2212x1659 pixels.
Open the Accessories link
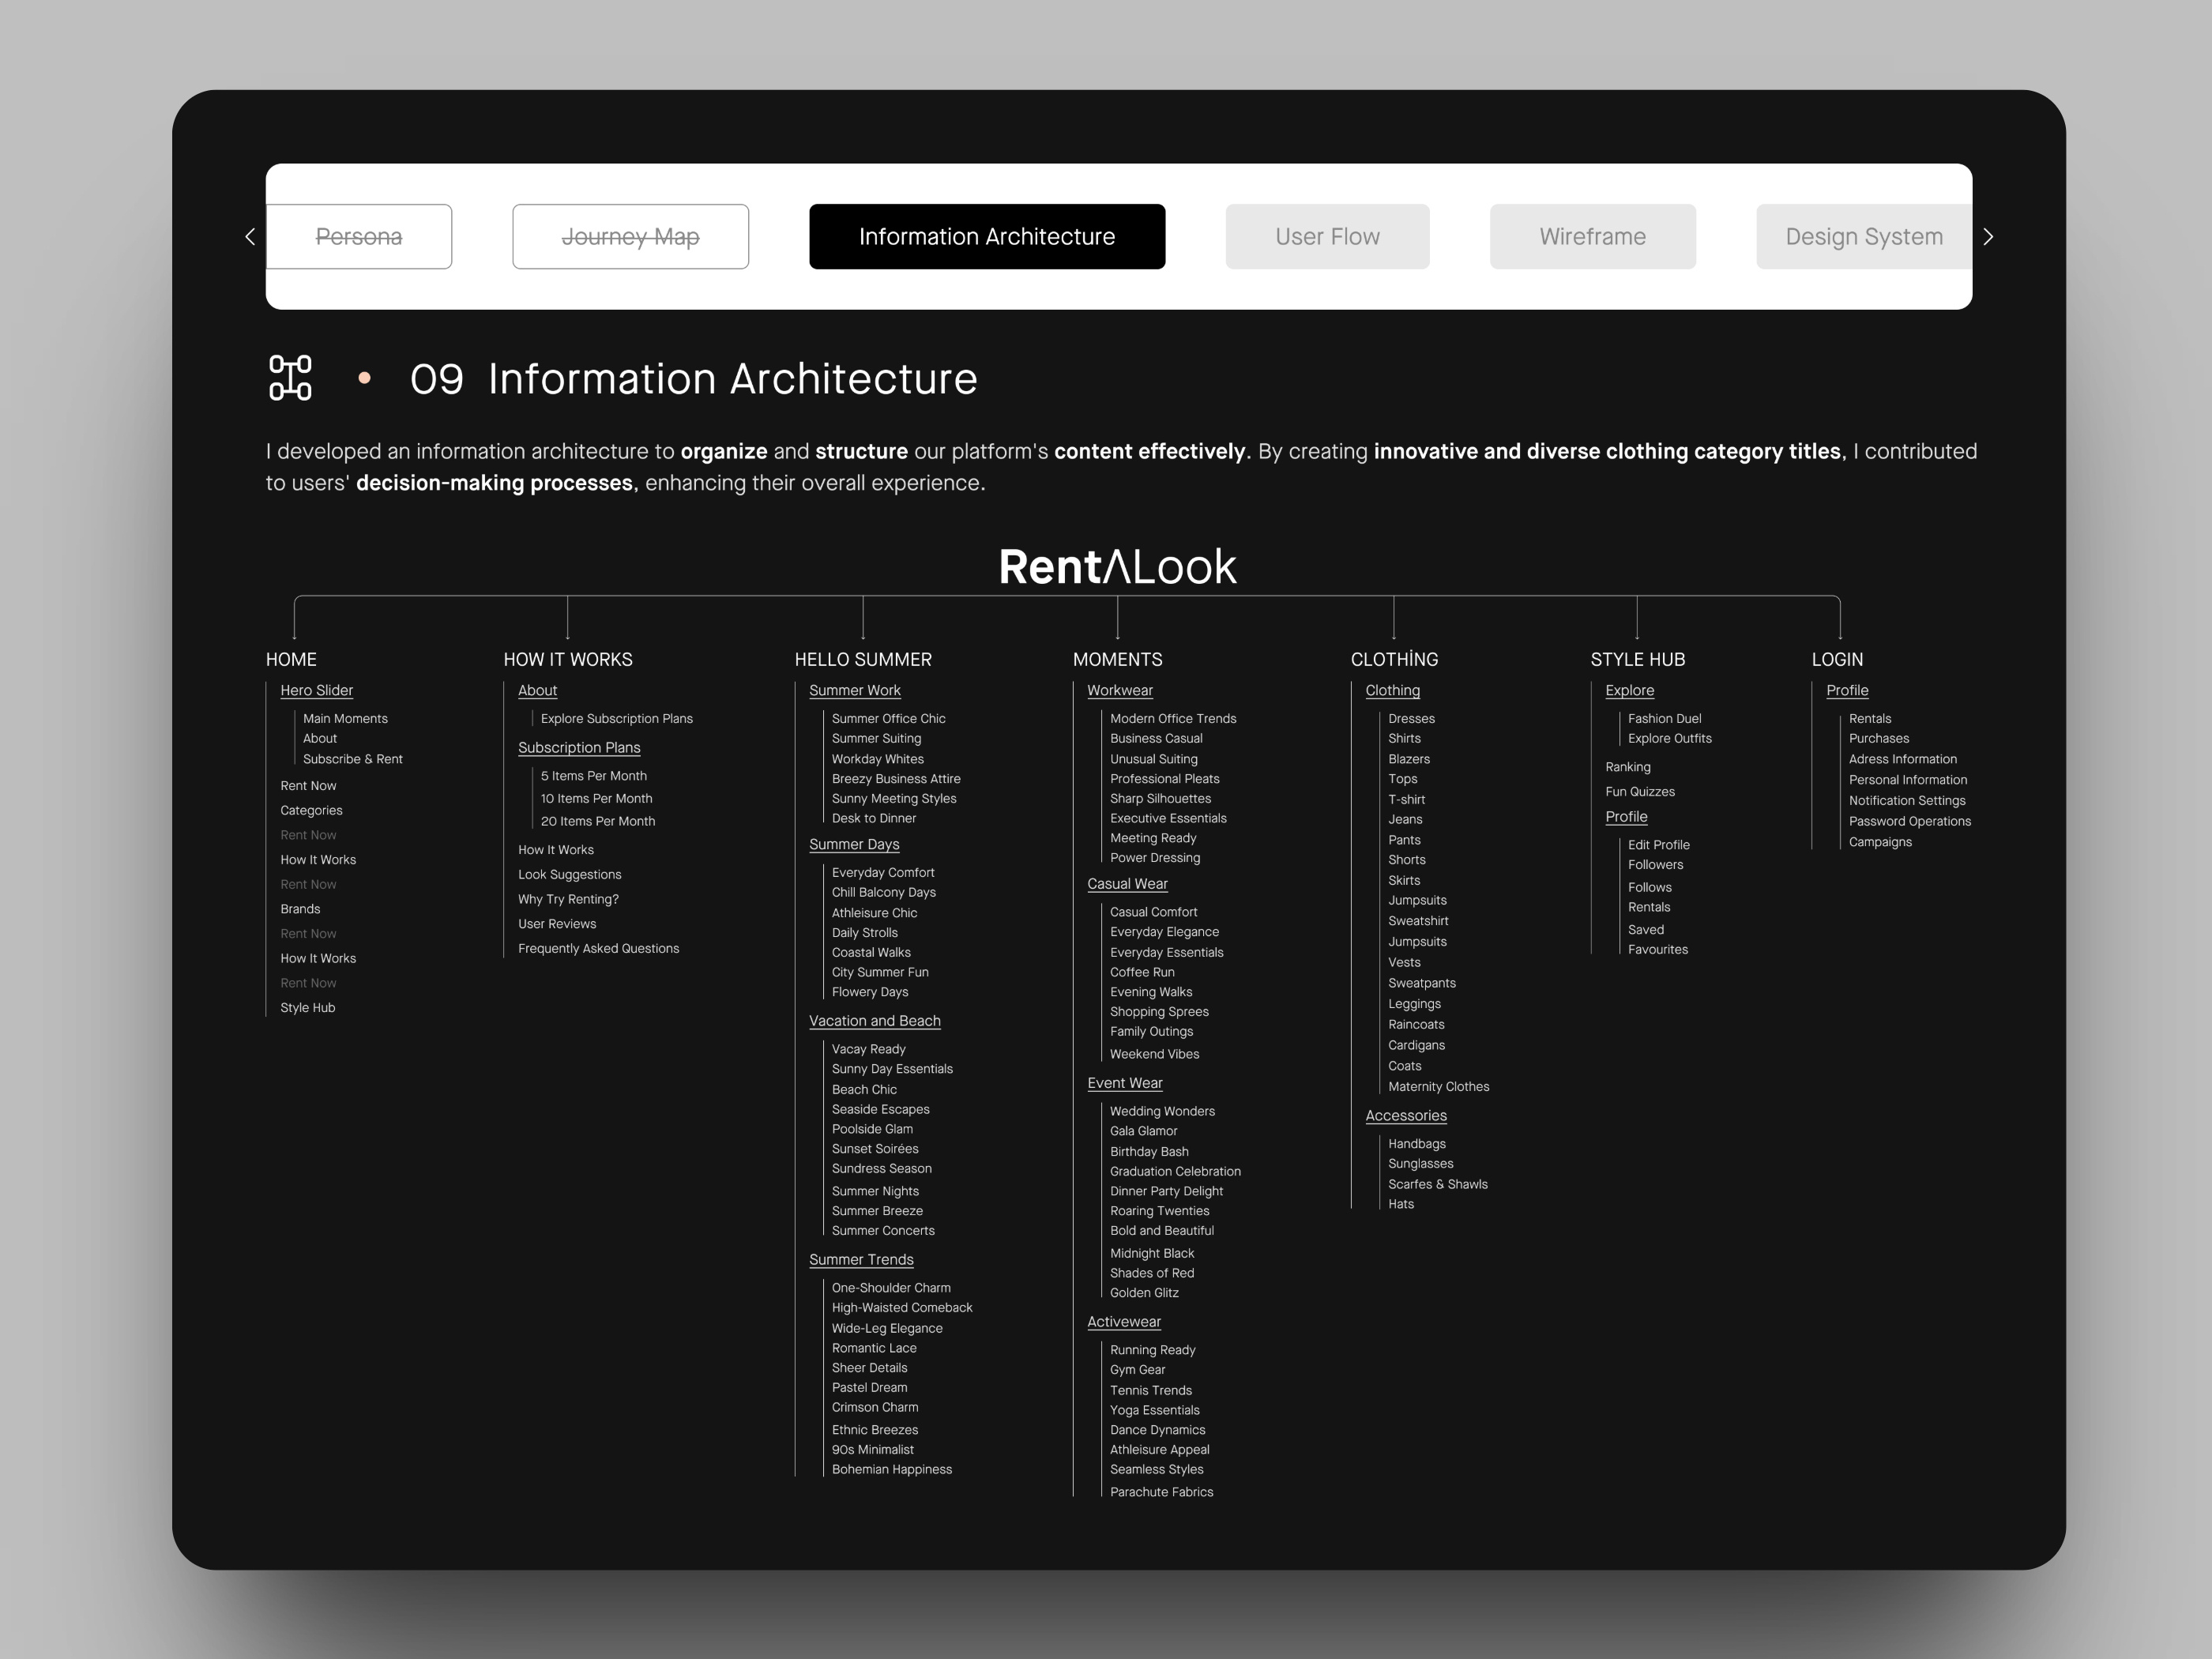tap(1406, 1116)
